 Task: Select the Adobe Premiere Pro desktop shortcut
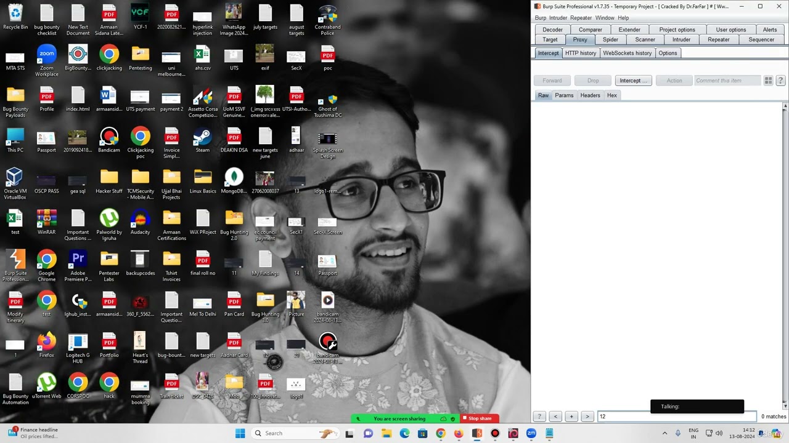pyautogui.click(x=78, y=266)
